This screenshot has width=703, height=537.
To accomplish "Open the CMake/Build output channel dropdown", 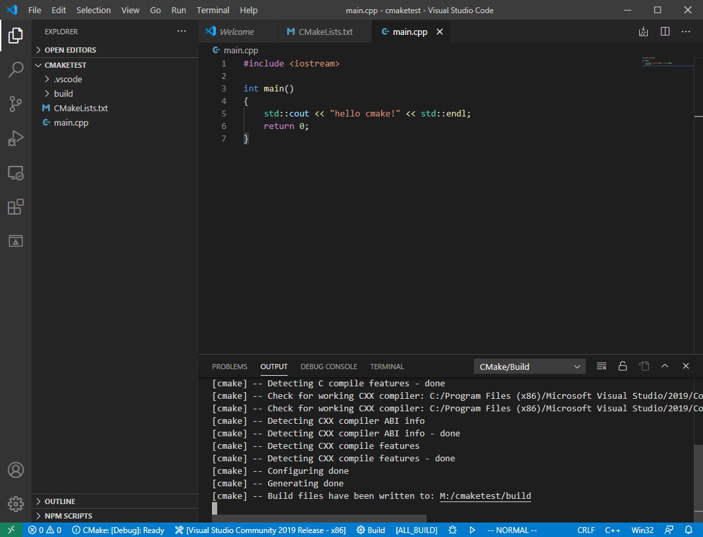I will pyautogui.click(x=529, y=367).
